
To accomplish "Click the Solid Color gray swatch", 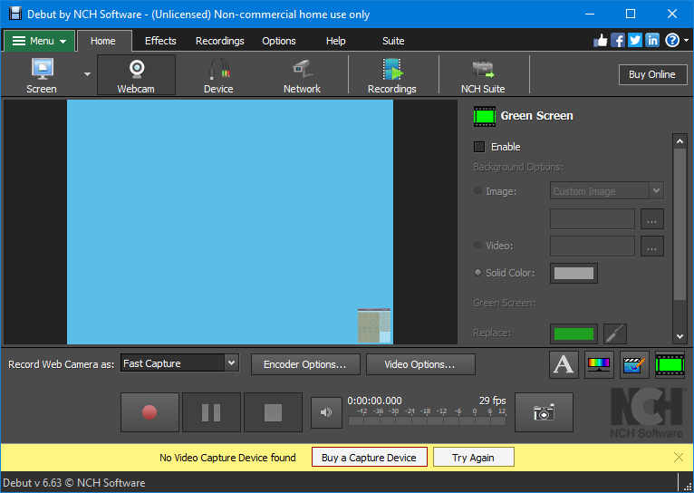I will pos(574,273).
